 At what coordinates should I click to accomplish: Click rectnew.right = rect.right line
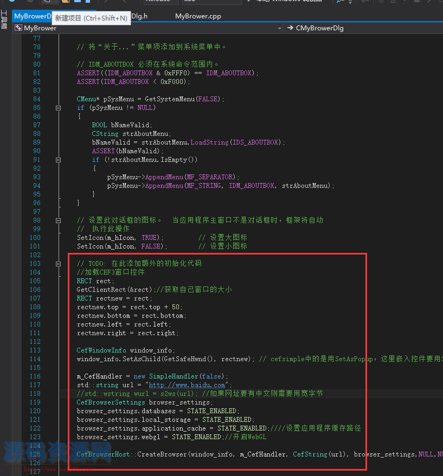[x=128, y=333]
